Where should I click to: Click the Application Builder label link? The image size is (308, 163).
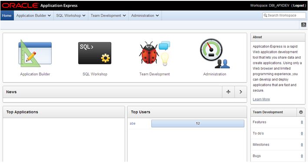tap(35, 74)
